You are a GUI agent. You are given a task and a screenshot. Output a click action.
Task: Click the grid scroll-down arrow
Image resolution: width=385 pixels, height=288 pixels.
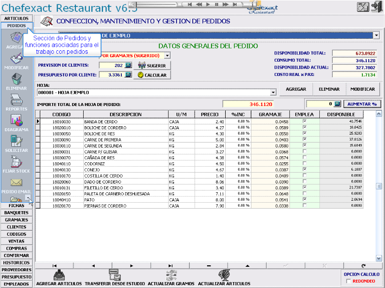coord(379,258)
